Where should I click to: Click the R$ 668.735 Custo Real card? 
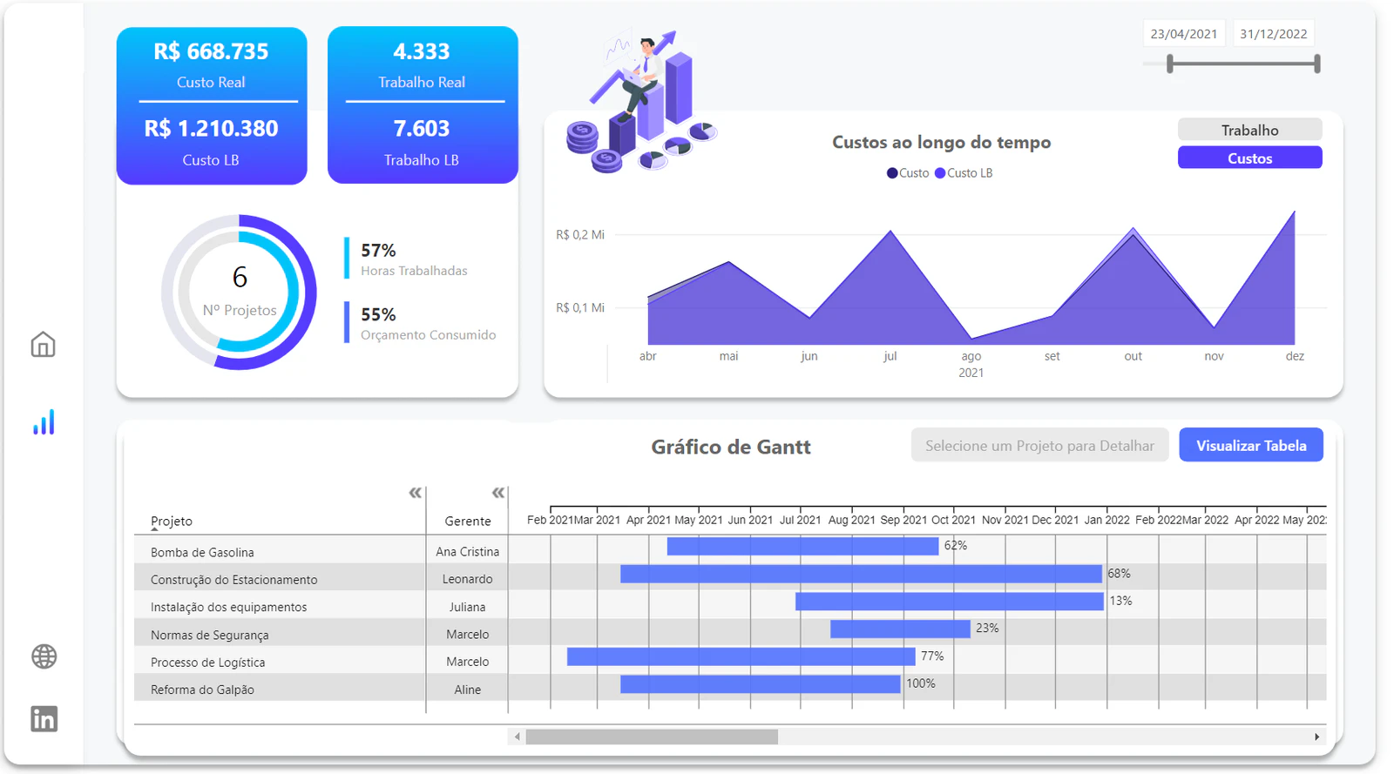pos(212,65)
